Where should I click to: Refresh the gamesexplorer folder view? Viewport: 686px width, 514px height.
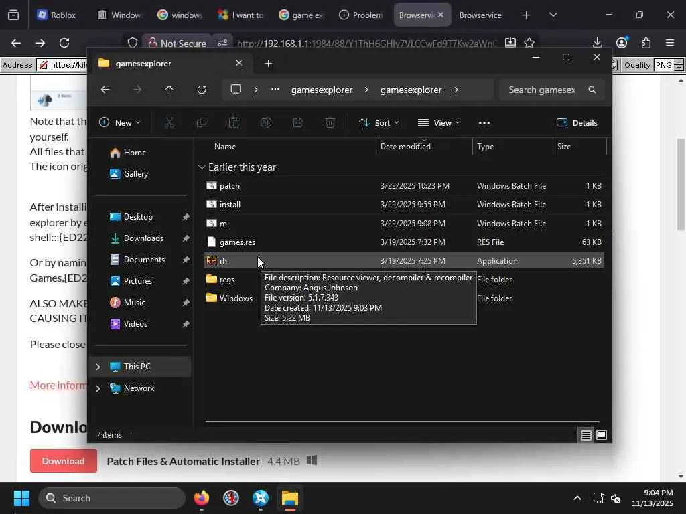[x=201, y=90]
